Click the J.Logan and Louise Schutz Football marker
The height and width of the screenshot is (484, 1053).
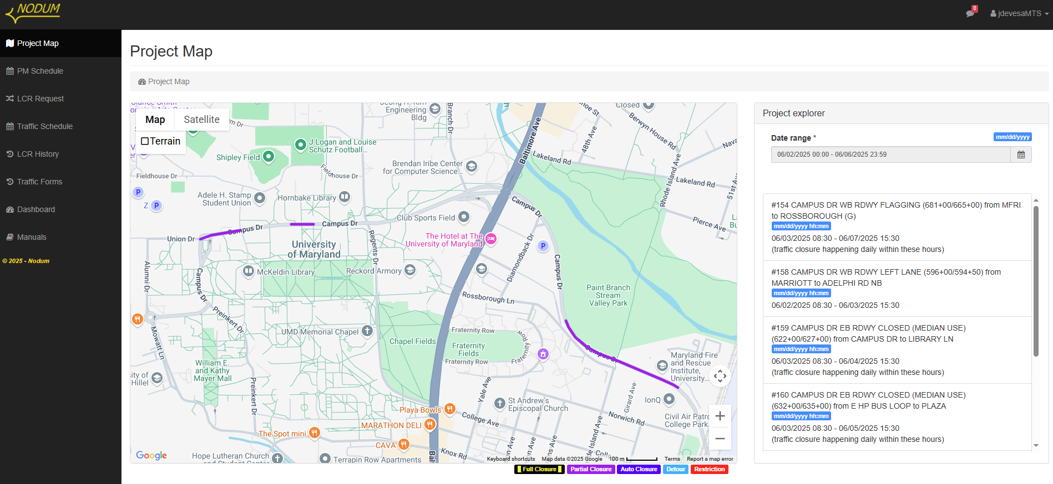(x=300, y=145)
